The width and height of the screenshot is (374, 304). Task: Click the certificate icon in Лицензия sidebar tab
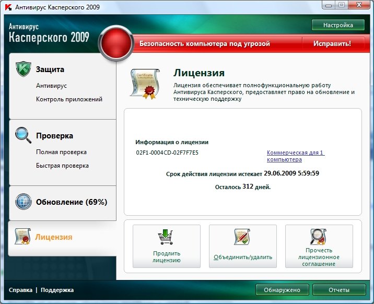point(22,236)
